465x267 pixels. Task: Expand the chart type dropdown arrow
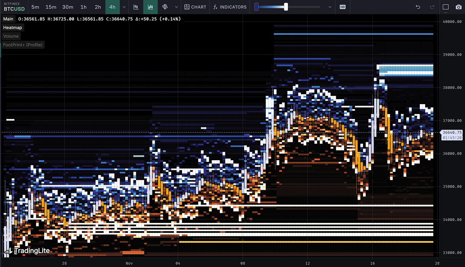tap(176, 7)
